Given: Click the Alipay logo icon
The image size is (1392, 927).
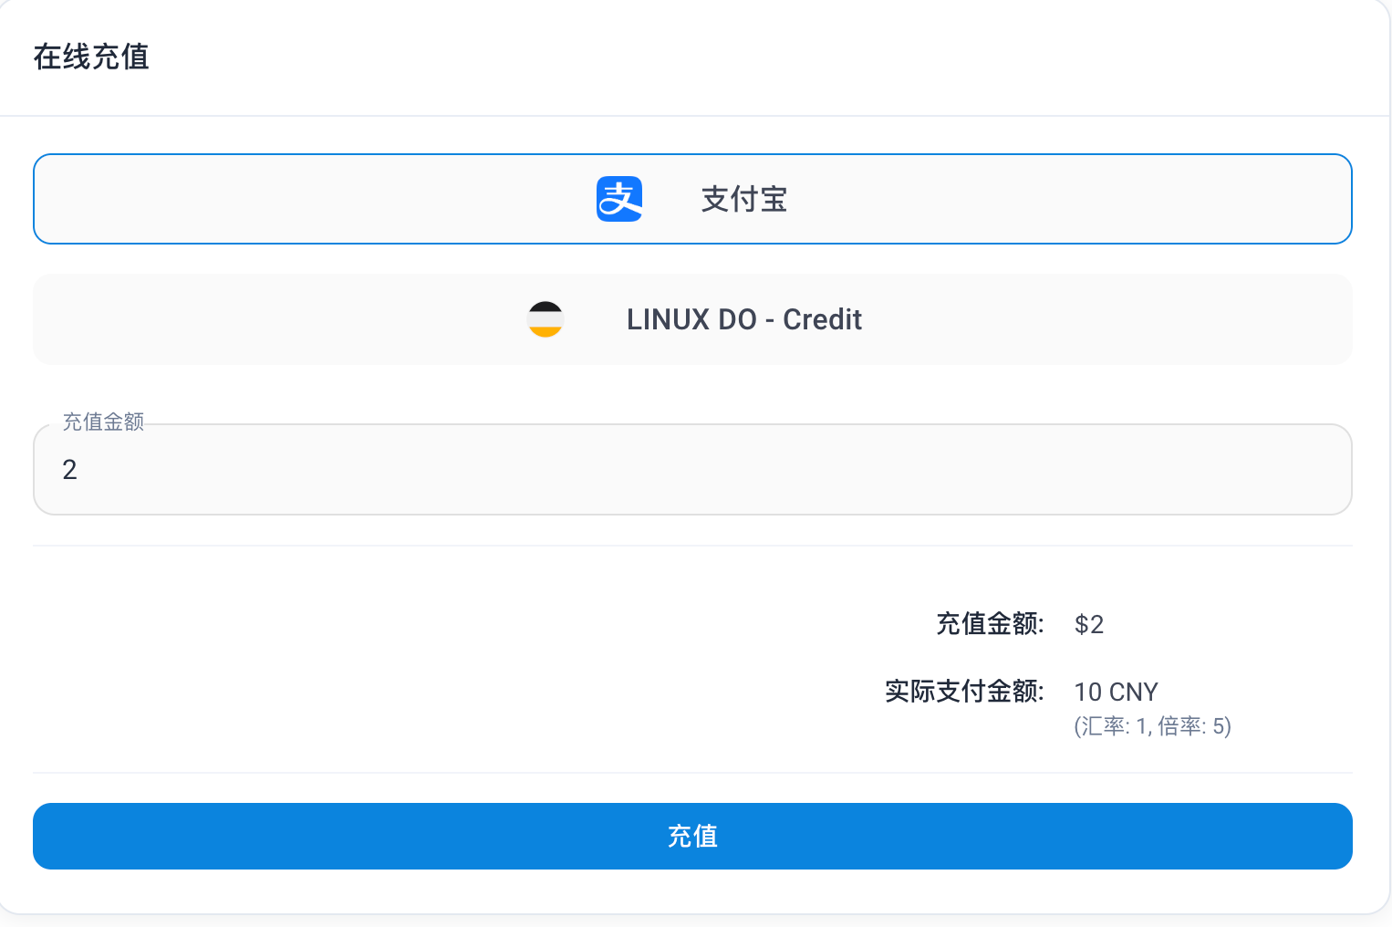Looking at the screenshot, I should pos(619,199).
